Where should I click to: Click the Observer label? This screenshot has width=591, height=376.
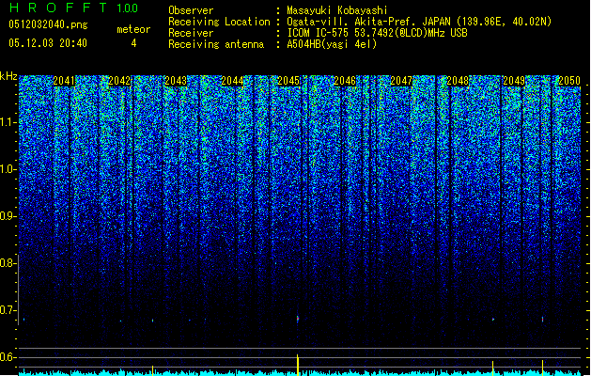(x=191, y=10)
